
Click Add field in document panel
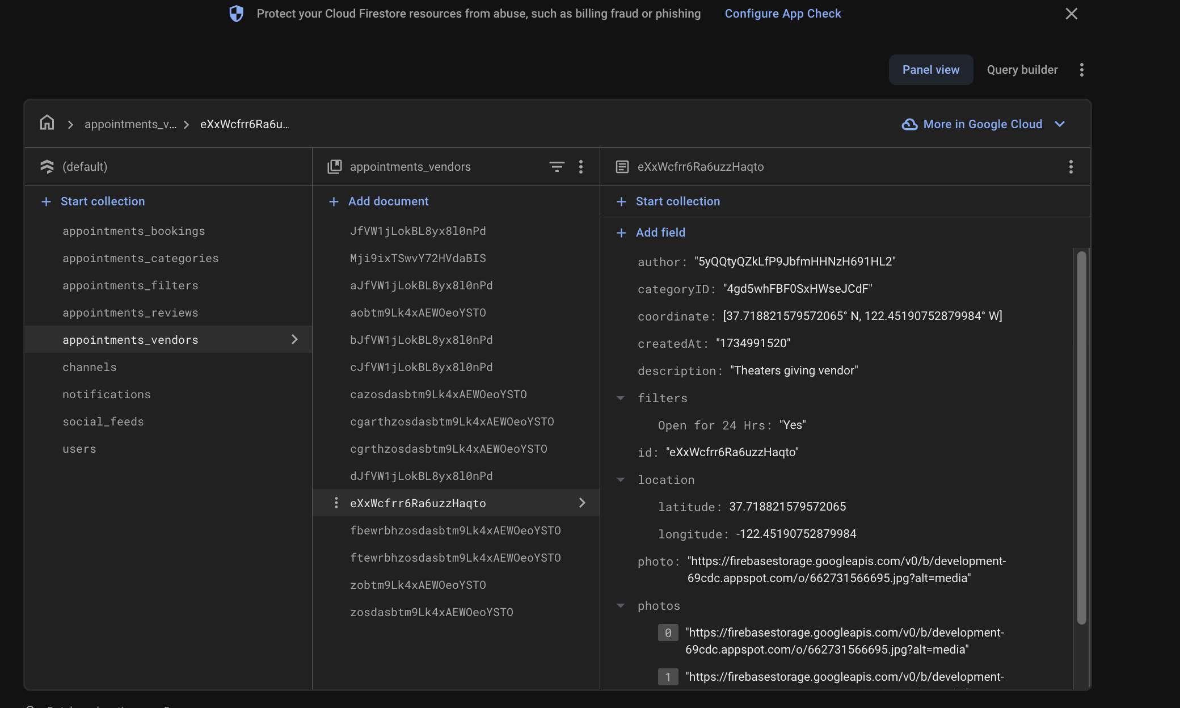click(x=660, y=233)
